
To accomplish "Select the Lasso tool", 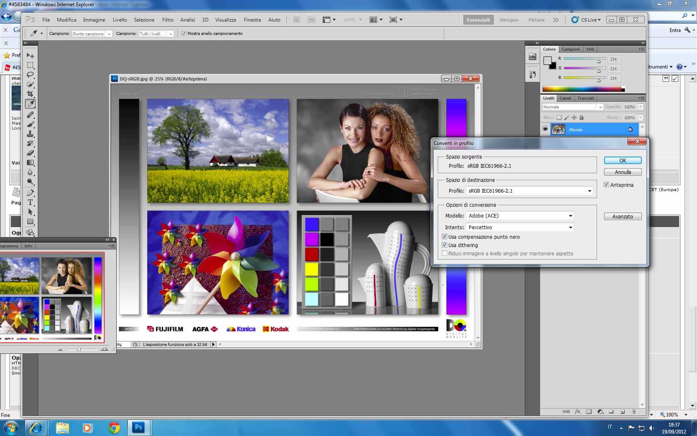I will click(x=30, y=75).
